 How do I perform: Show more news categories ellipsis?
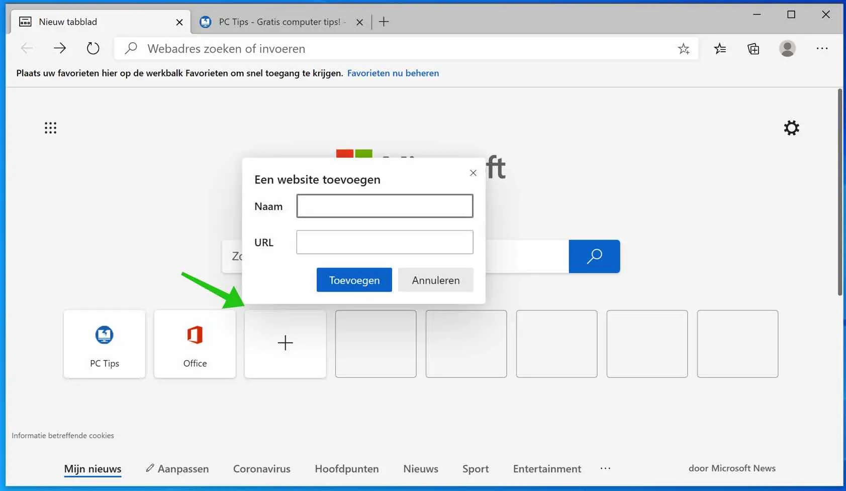(x=605, y=468)
